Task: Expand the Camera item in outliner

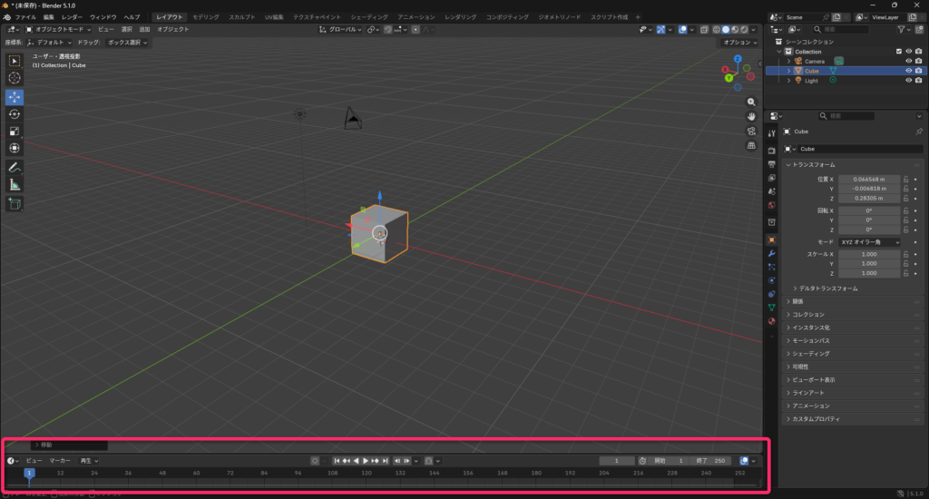Action: click(789, 62)
